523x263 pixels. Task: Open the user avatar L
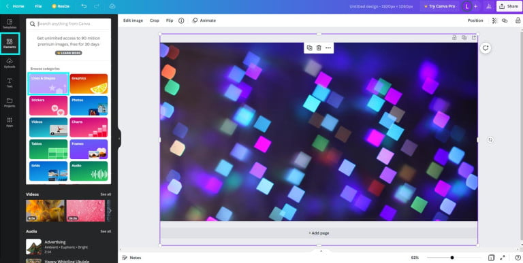(466, 6)
